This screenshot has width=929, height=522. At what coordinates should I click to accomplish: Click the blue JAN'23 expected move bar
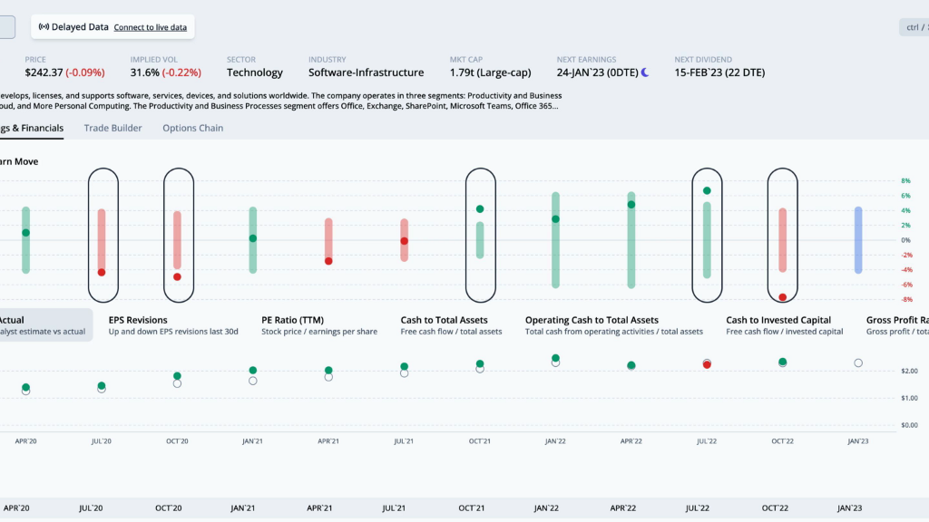click(858, 240)
